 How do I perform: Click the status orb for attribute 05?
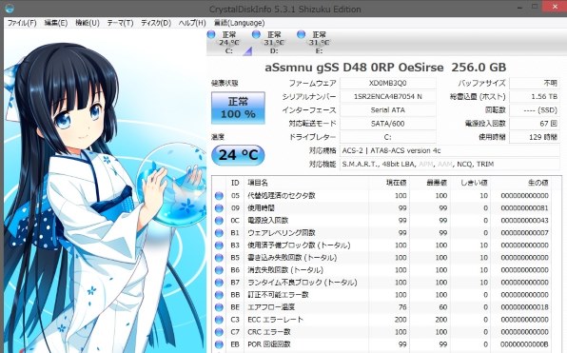[x=219, y=196]
